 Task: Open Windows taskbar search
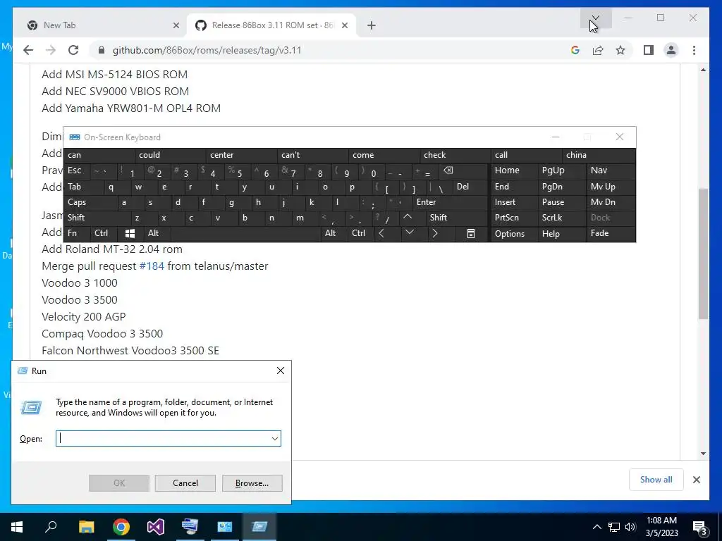tap(51, 527)
